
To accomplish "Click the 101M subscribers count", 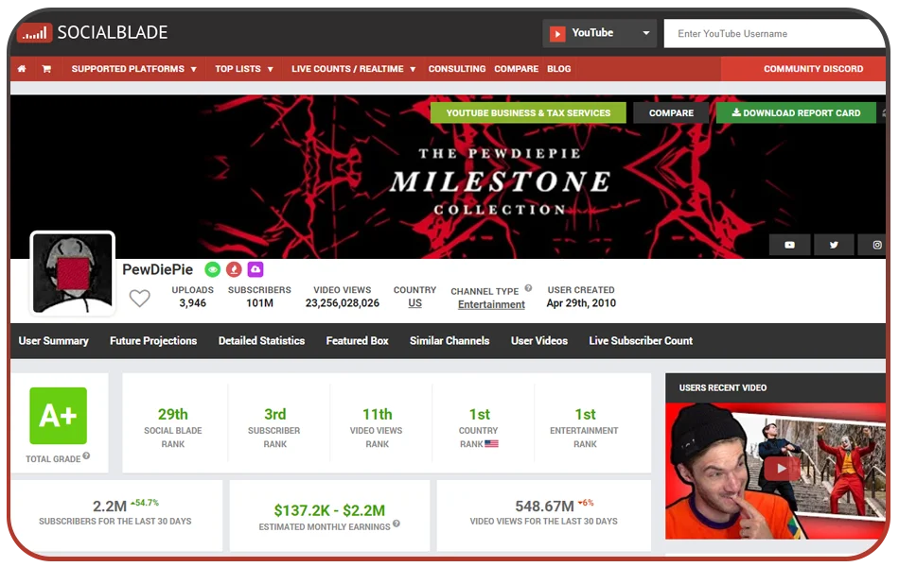I will coord(259,303).
